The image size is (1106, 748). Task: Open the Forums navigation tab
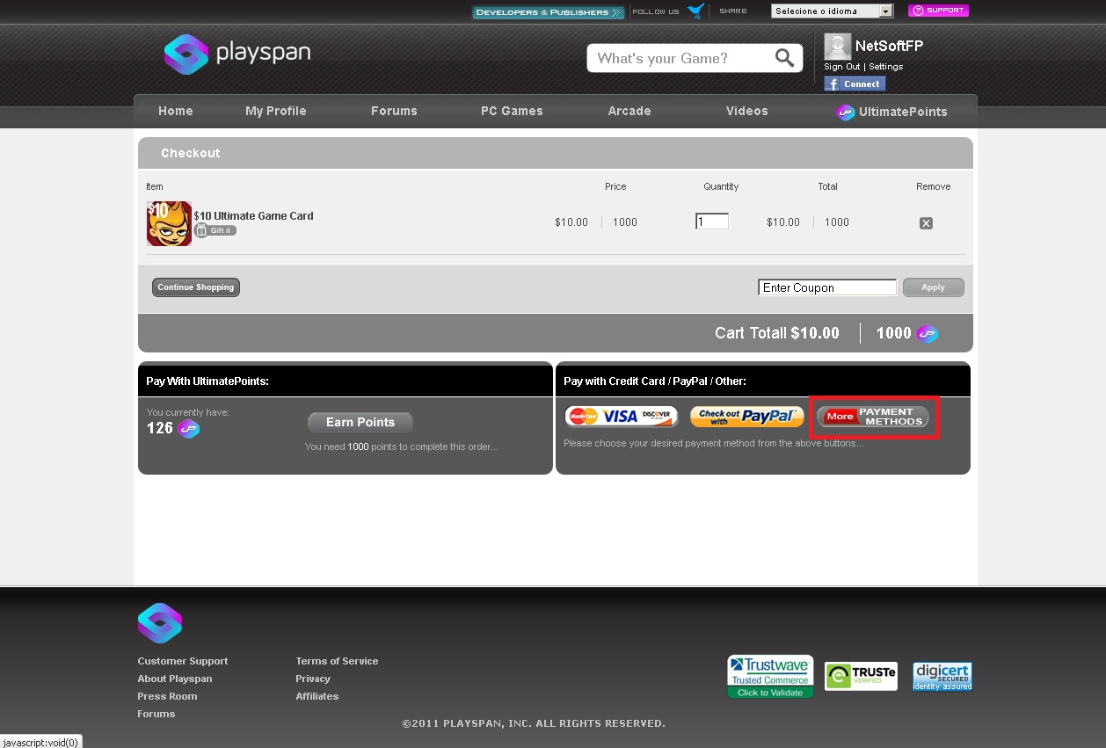(394, 111)
